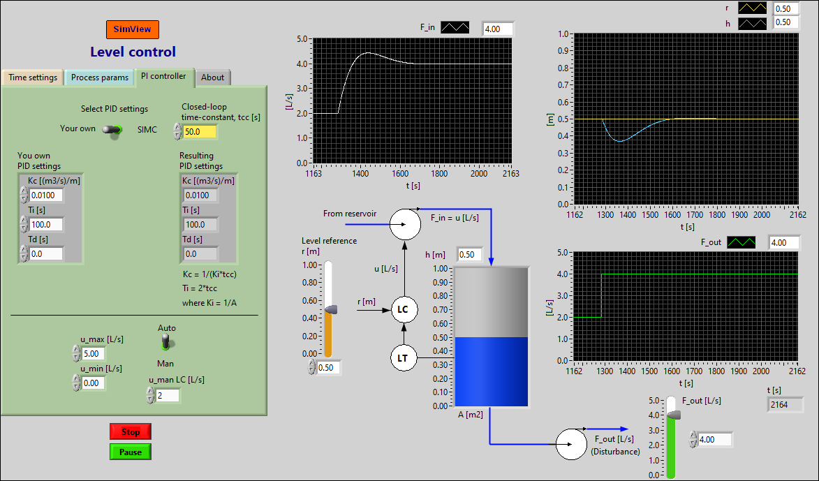This screenshot has width=819, height=481.
Task: Switch to the Process params tab
Action: 98,77
